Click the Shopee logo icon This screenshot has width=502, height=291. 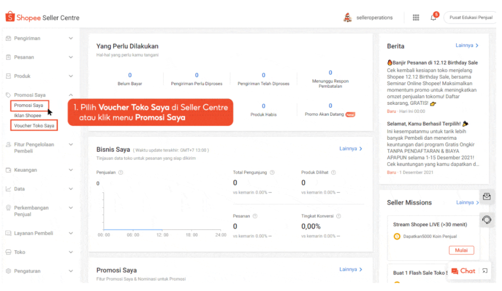pos(10,17)
